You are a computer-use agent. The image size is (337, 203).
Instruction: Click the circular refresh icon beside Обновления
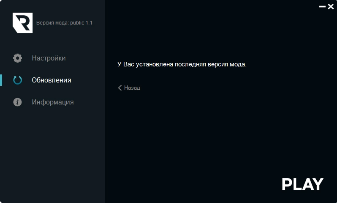[x=17, y=80]
